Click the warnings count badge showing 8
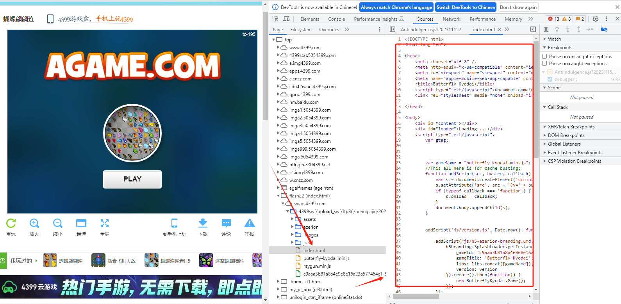 pyautogui.click(x=567, y=19)
